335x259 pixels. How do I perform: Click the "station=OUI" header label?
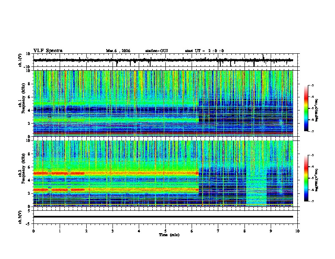click(x=157, y=51)
